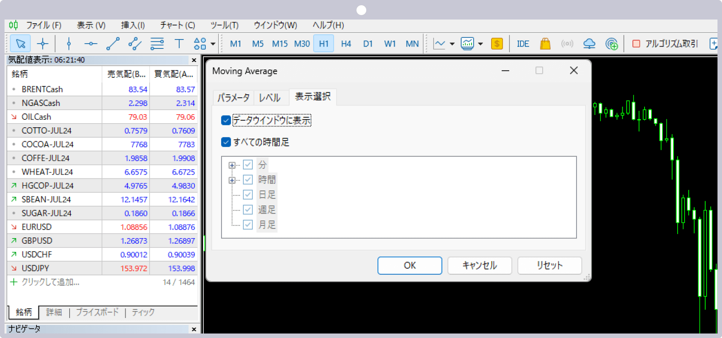Switch chart to M1 timeframe
The height and width of the screenshot is (338, 722).
235,44
